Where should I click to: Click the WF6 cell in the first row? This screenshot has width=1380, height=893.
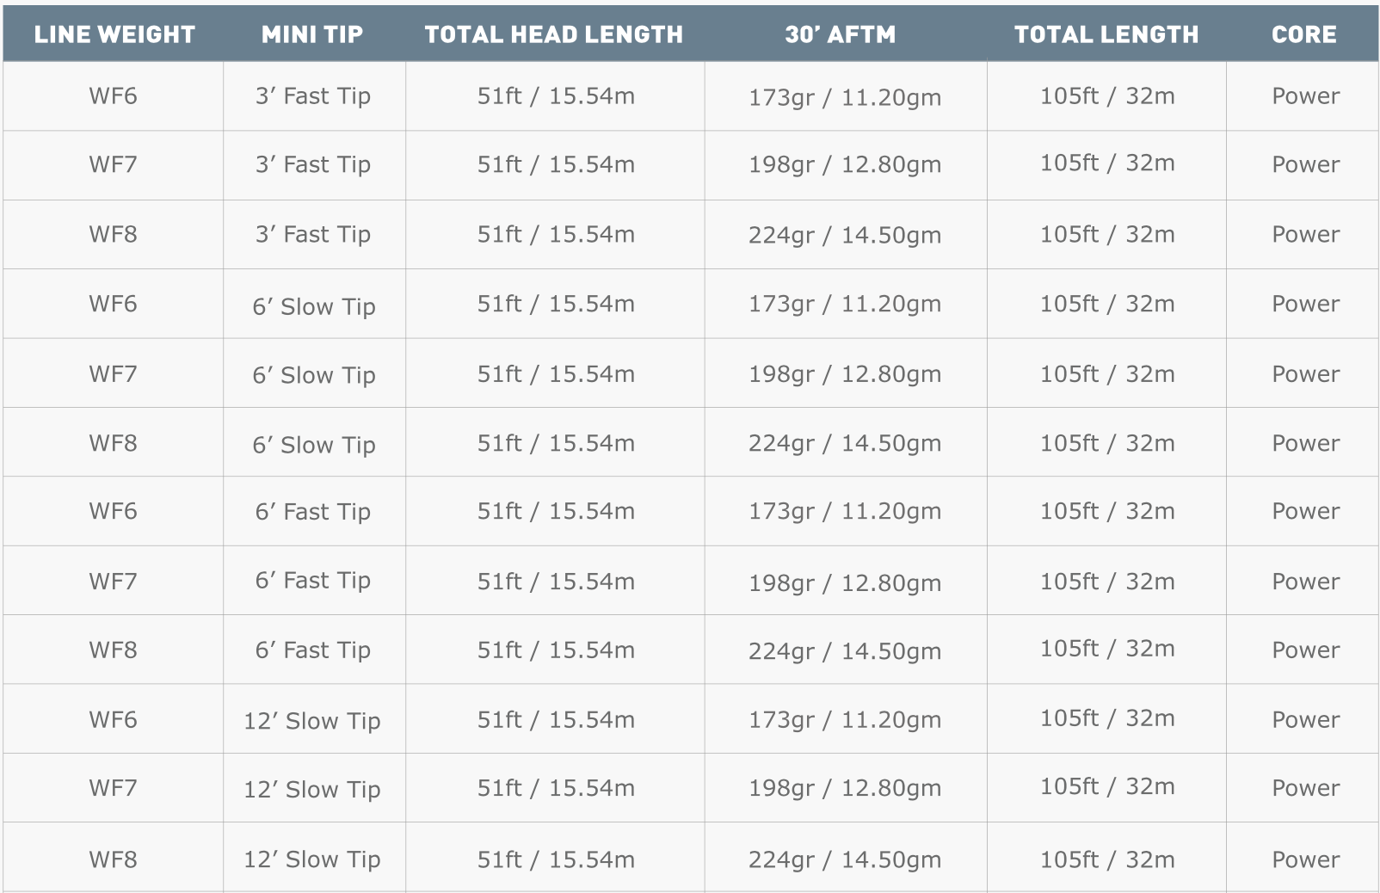click(x=113, y=96)
